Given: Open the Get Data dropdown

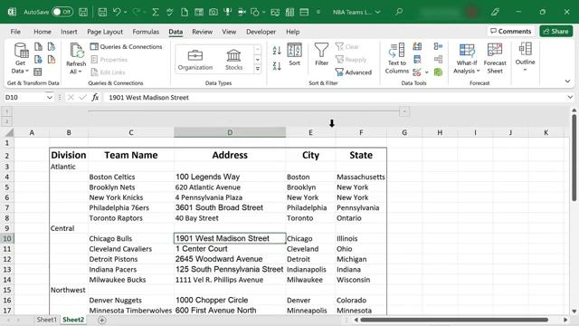Looking at the screenshot, I should coord(20,67).
